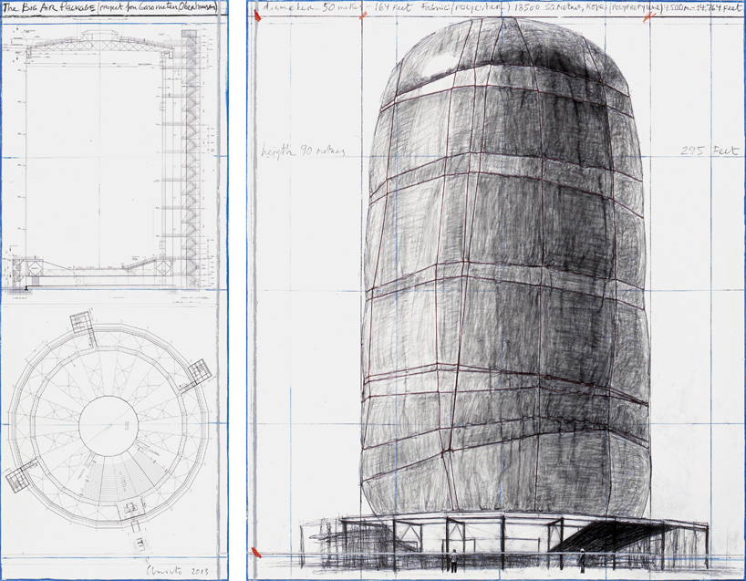Click the square annex at plan's lower left
The height and width of the screenshot is (581, 746).
tap(20, 476)
